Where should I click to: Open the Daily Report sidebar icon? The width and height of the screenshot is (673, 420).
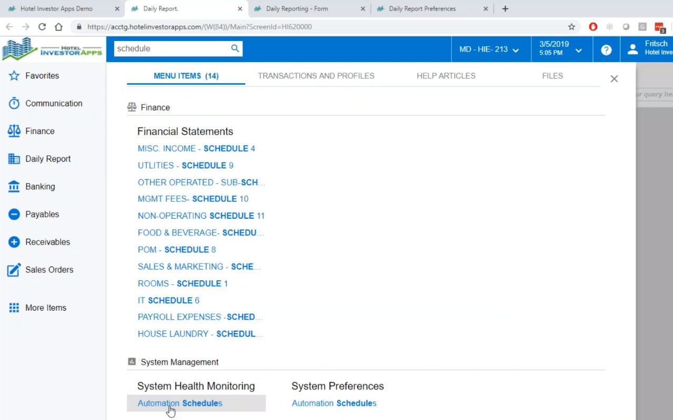(14, 159)
